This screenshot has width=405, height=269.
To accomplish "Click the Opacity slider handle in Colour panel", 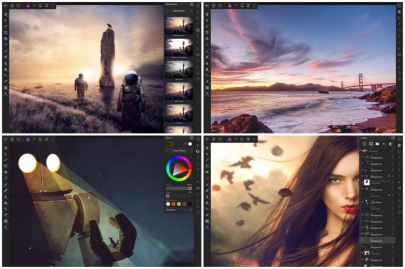I will [x=190, y=188].
